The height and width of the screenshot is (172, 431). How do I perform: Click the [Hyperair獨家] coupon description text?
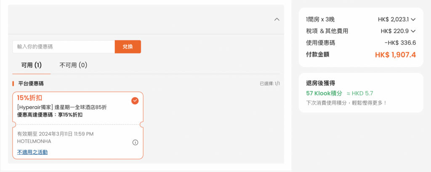(62, 107)
